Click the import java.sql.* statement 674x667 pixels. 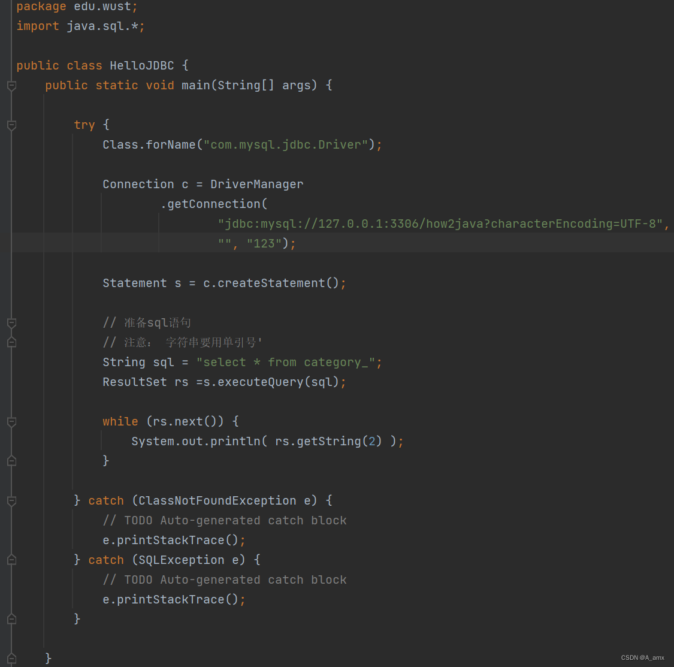pyautogui.click(x=80, y=26)
